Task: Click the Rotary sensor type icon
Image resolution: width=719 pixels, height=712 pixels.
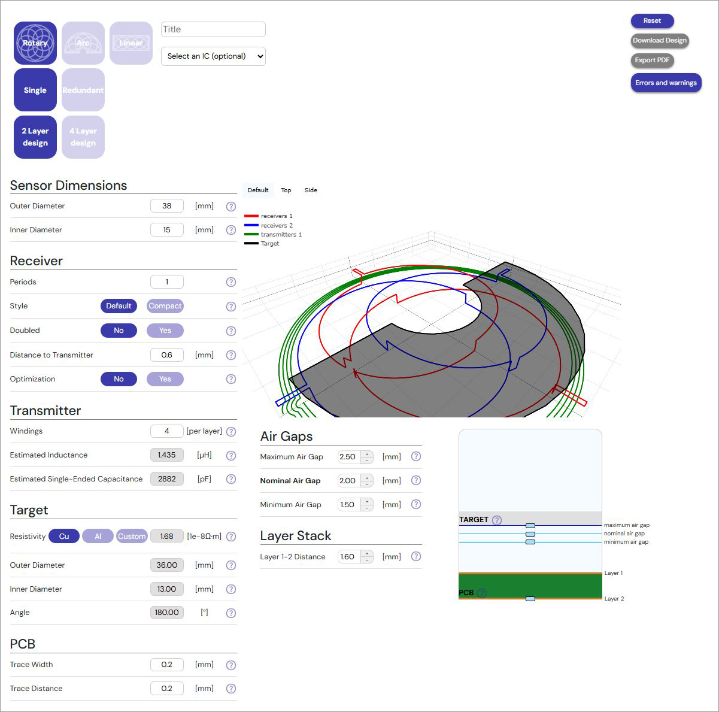Action: click(x=35, y=43)
